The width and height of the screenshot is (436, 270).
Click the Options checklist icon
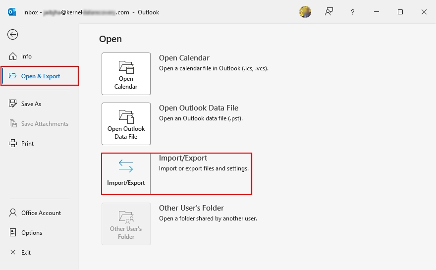pyautogui.click(x=13, y=232)
